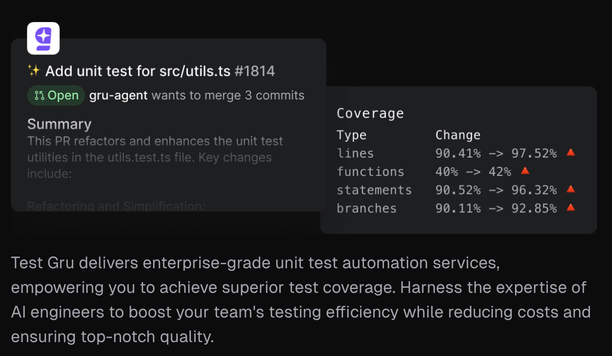612x356 pixels.
Task: Click the Change column header
Action: (x=458, y=135)
